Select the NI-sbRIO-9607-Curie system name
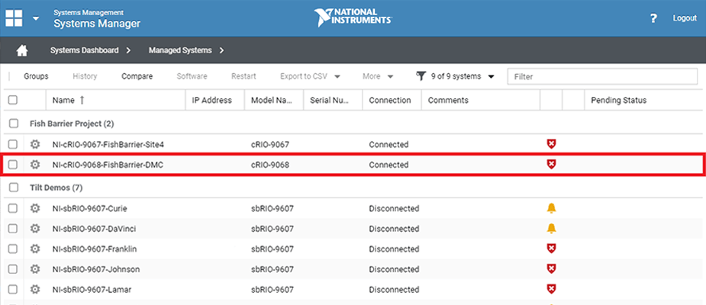The image size is (706, 305). (x=89, y=209)
